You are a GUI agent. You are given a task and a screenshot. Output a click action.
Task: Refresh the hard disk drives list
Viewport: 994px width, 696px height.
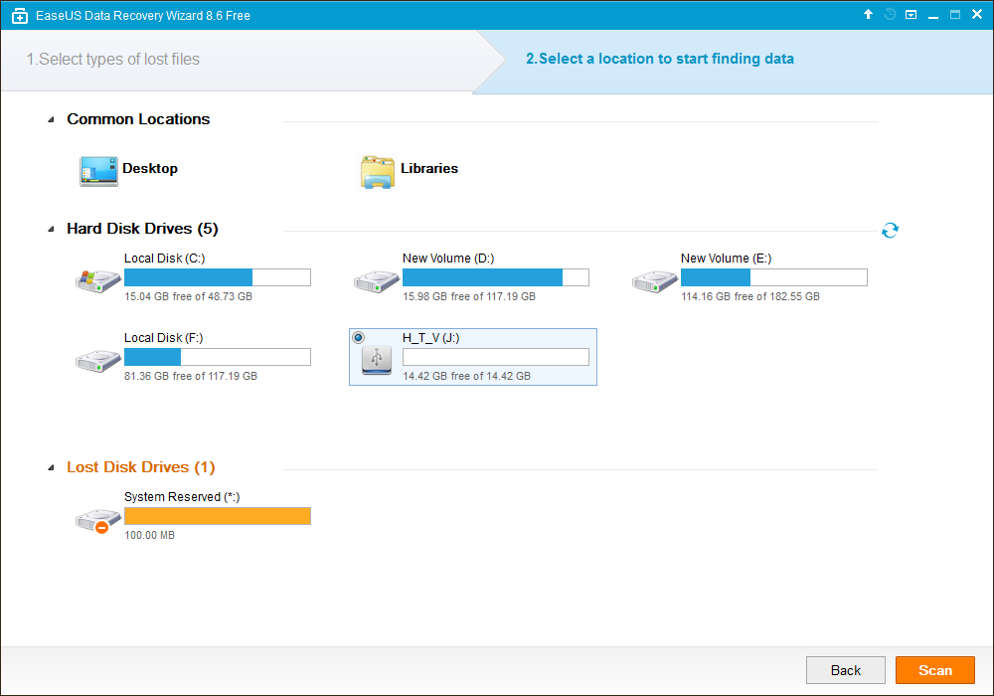point(890,230)
